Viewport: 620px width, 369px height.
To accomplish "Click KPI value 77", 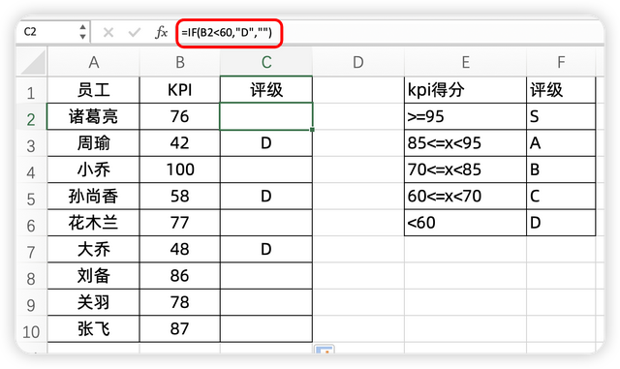I will coord(180,223).
